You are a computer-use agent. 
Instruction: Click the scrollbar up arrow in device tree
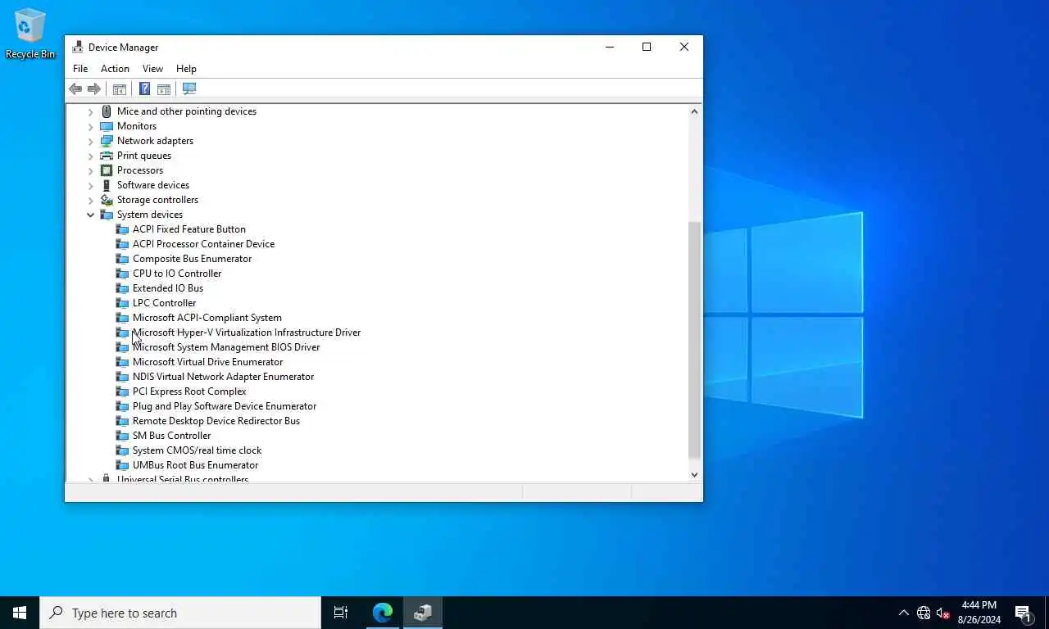pos(694,111)
